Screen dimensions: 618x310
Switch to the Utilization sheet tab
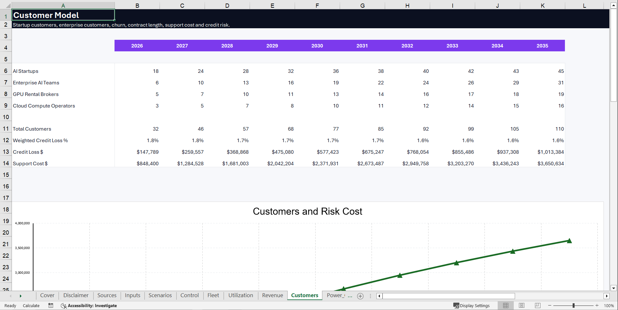point(241,296)
